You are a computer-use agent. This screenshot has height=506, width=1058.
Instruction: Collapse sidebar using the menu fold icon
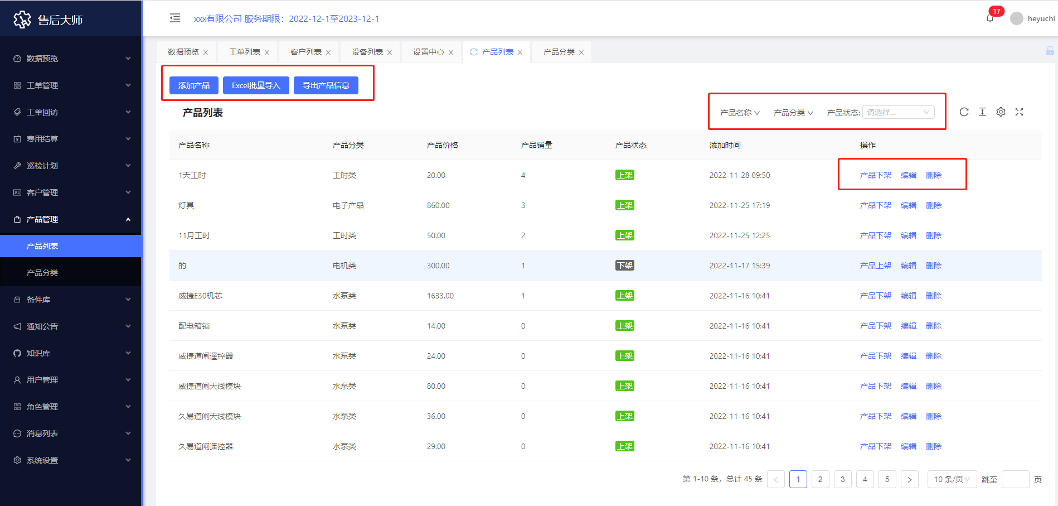click(x=175, y=18)
